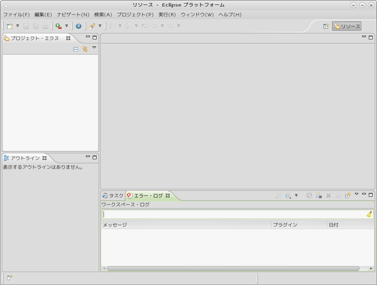Image resolution: width=377 pixels, height=285 pixels.
Task: Open the Forward history dropdown arrow
Action: click(178, 26)
